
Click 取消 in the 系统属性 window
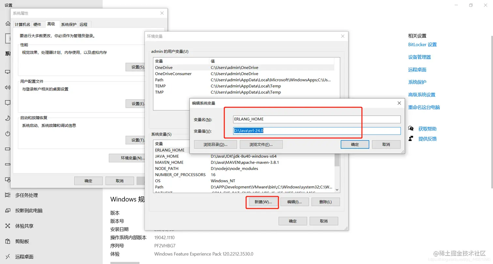pyautogui.click(x=120, y=181)
